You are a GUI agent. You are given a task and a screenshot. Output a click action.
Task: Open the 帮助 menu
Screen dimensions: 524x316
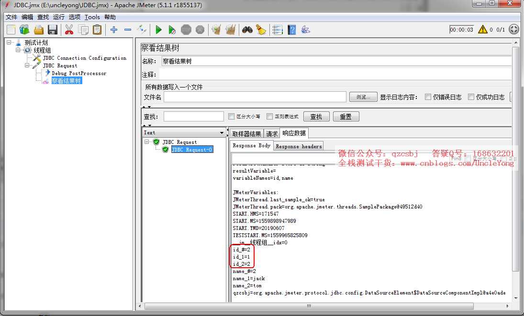(x=110, y=17)
